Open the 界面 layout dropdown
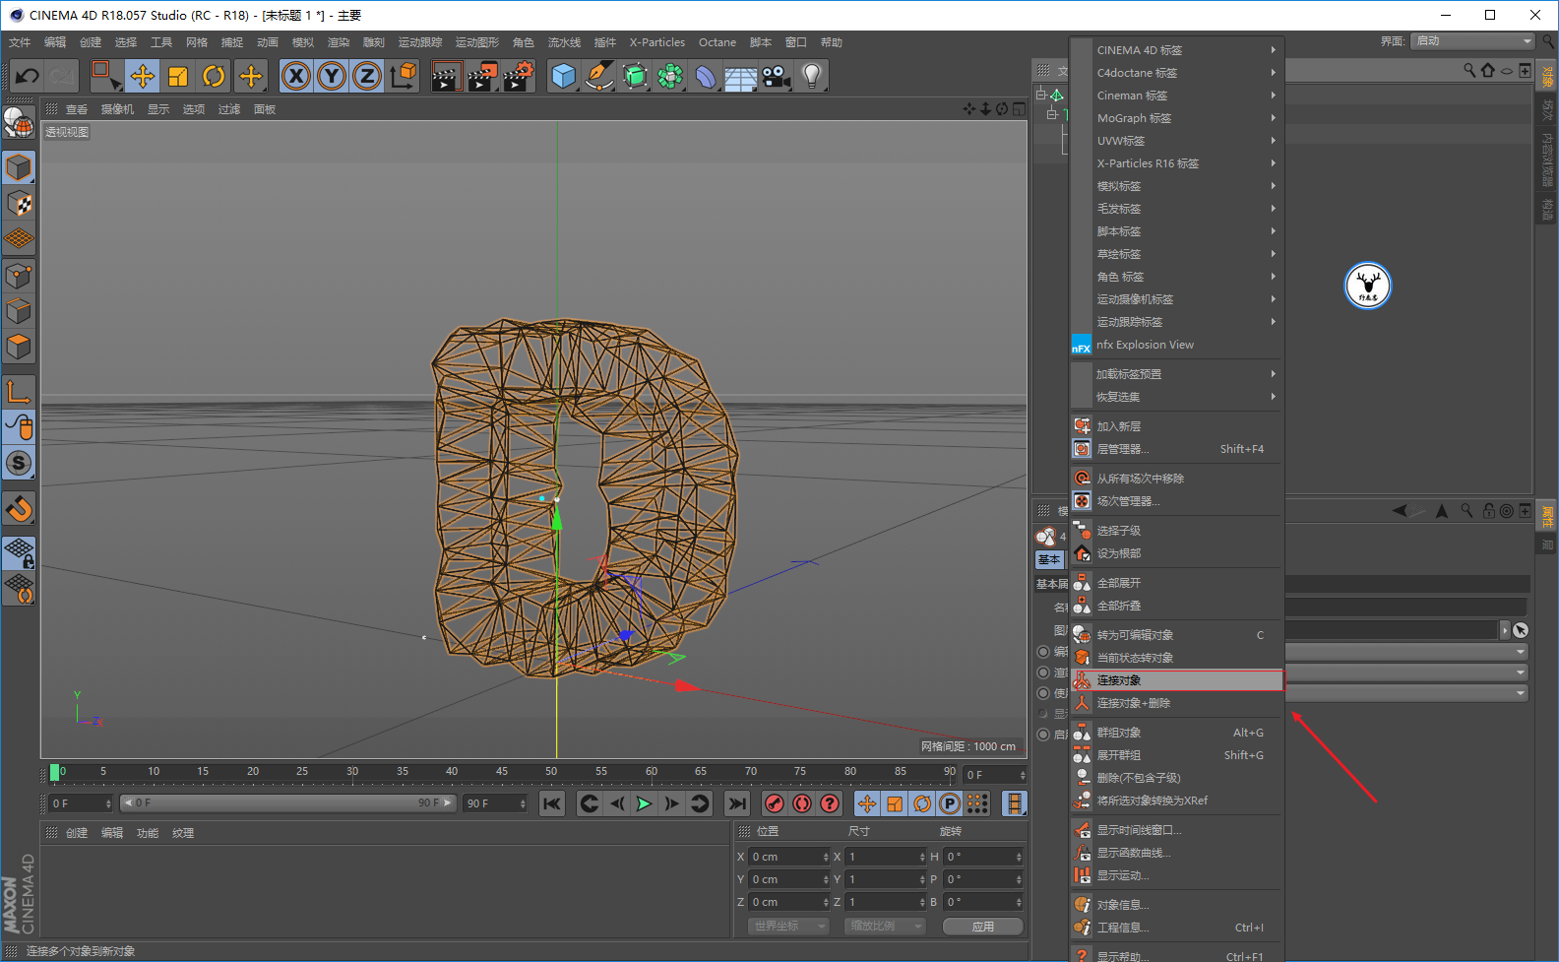This screenshot has height=962, width=1559. tap(1472, 41)
